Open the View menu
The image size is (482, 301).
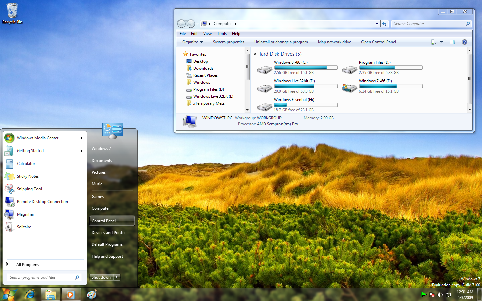[x=207, y=34]
